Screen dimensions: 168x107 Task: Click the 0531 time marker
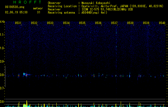pyautogui.click(x=18, y=23)
